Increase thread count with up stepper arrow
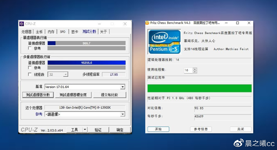Viewport: 277px width, 150px height. (x=195, y=69)
